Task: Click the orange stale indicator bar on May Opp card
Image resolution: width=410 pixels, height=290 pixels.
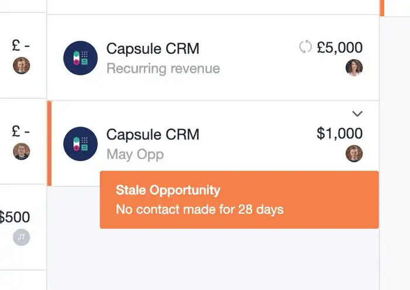Action: click(x=49, y=144)
